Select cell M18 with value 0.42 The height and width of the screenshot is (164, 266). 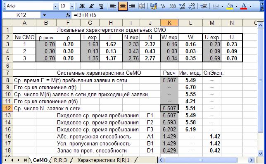click(212, 150)
